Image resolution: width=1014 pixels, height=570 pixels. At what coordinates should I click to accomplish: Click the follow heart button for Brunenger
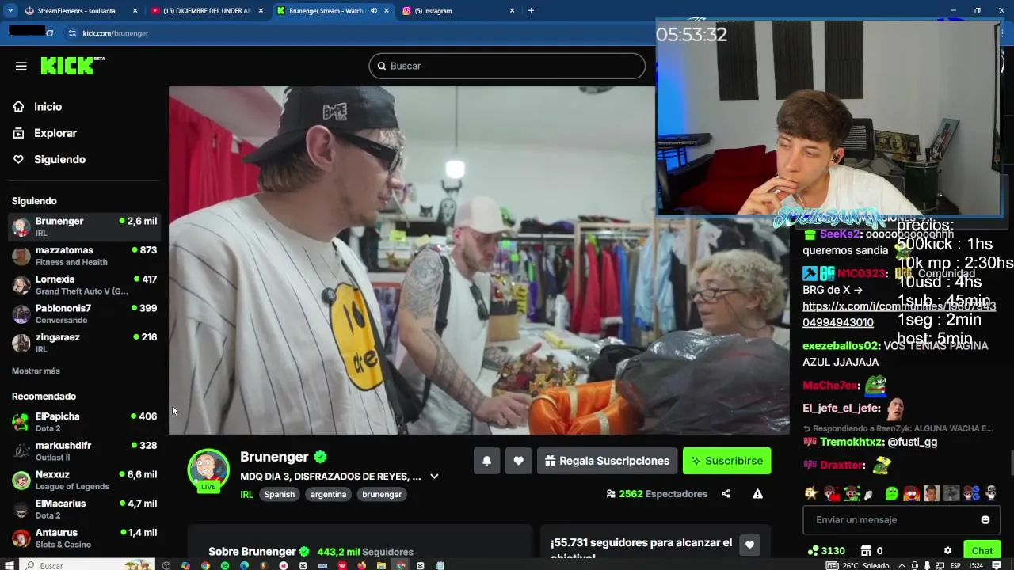[518, 461]
